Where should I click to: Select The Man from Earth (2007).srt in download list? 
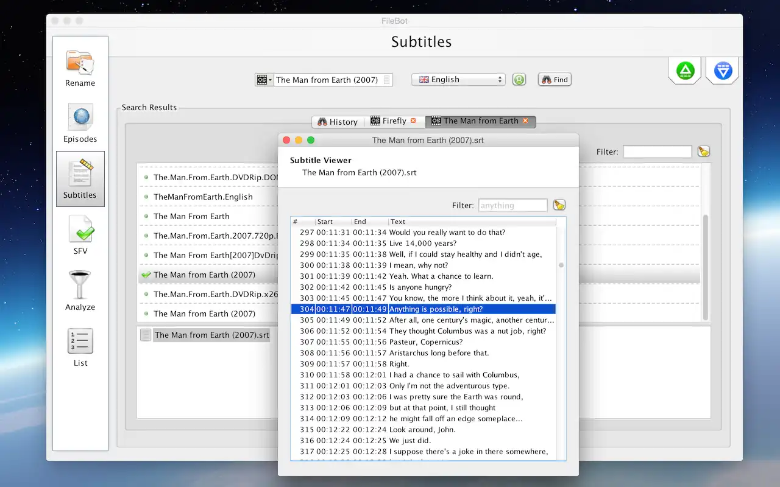[x=211, y=335]
